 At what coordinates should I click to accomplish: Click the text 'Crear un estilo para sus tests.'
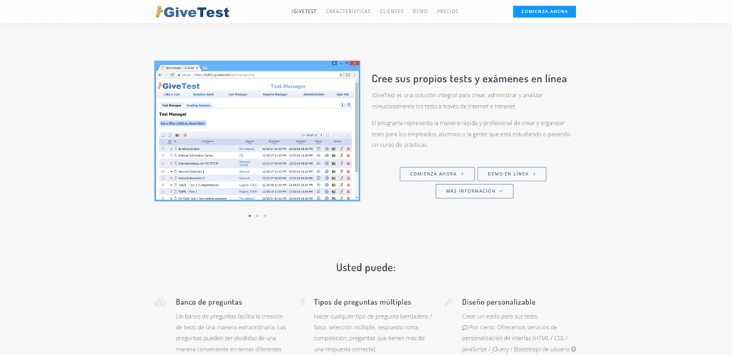click(500, 316)
